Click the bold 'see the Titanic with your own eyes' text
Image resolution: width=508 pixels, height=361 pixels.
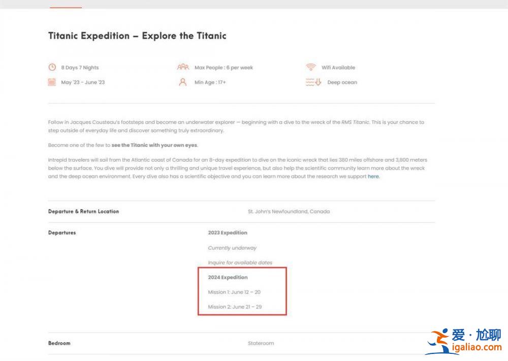pyautogui.click(x=154, y=145)
